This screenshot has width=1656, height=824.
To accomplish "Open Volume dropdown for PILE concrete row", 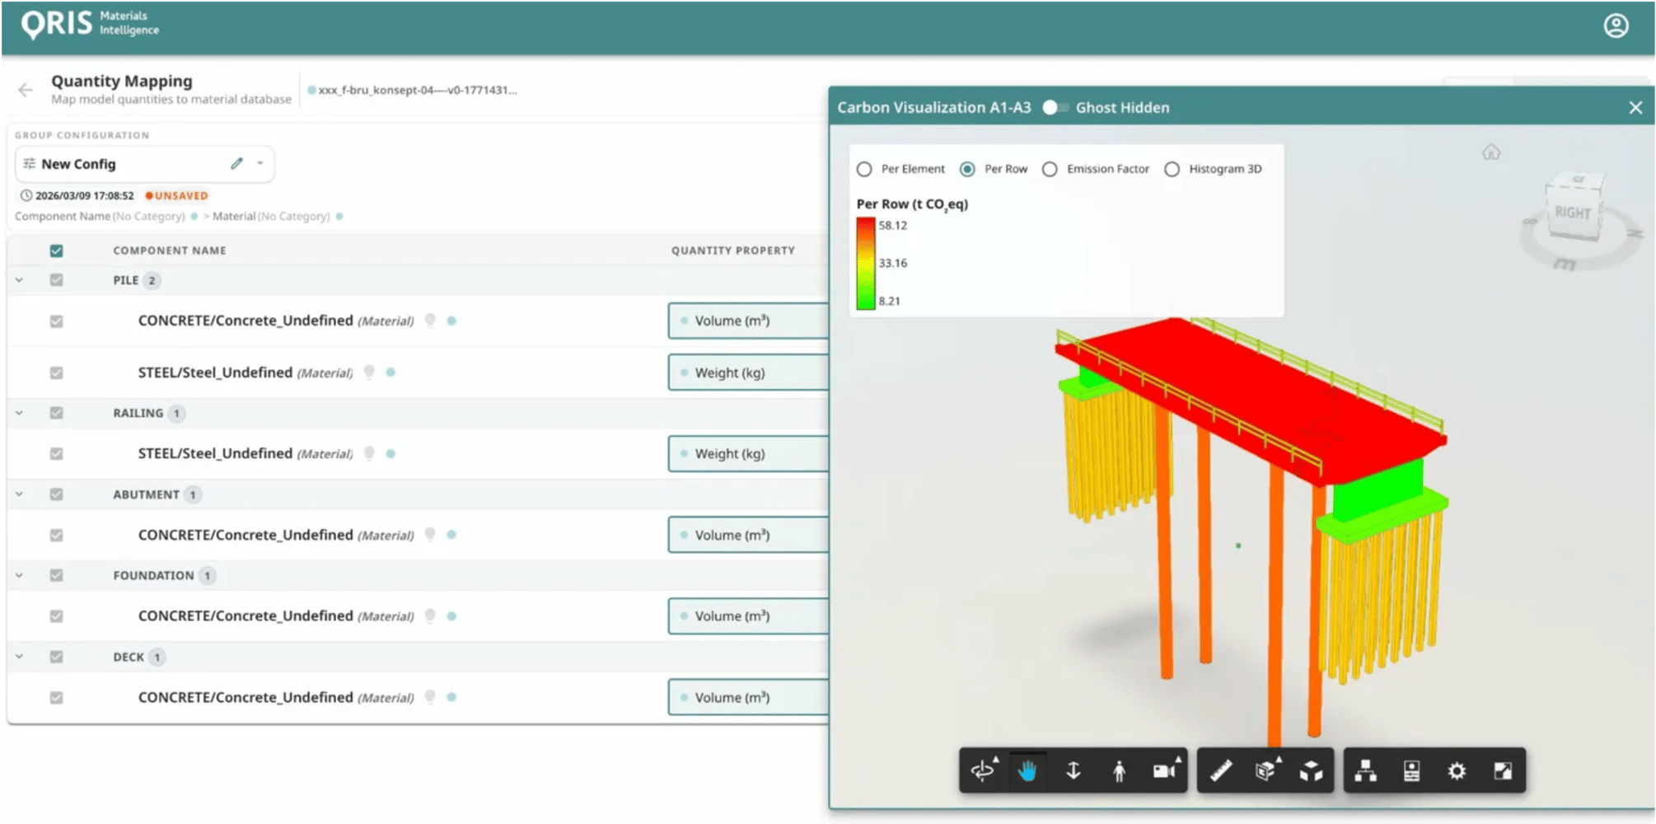I will (x=748, y=321).
